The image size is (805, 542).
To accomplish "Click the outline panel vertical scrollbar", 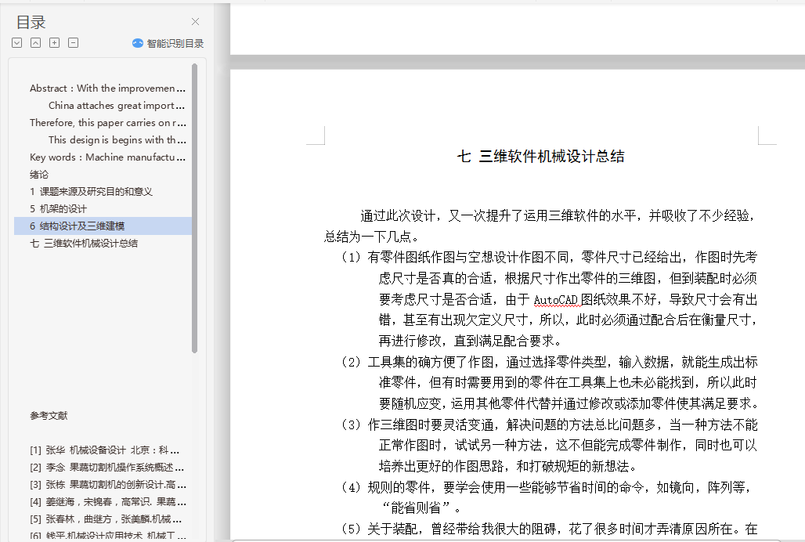I will pyautogui.click(x=194, y=208).
